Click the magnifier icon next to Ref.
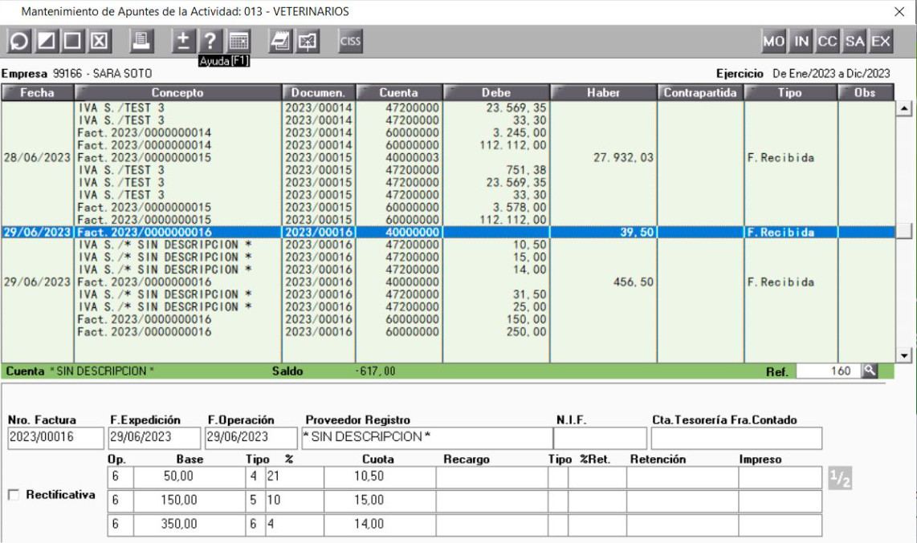Viewport: 917px width, 543px height. pyautogui.click(x=870, y=371)
